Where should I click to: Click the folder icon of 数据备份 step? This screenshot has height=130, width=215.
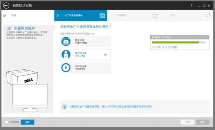(x=155, y=16)
